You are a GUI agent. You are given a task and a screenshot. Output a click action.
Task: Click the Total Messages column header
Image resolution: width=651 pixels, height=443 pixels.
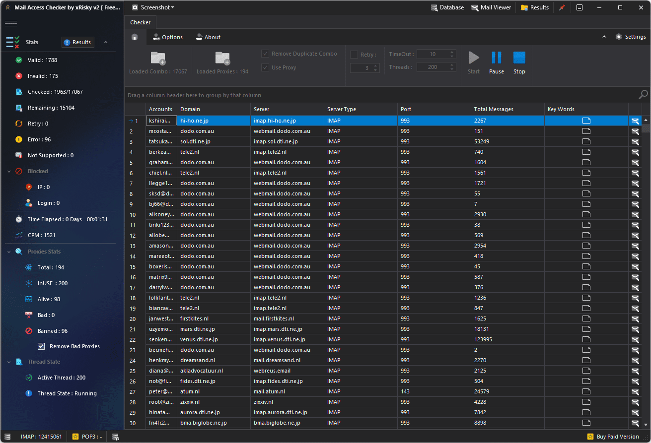(493, 109)
